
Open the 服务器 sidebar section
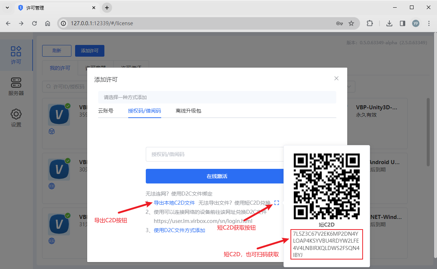16,87
